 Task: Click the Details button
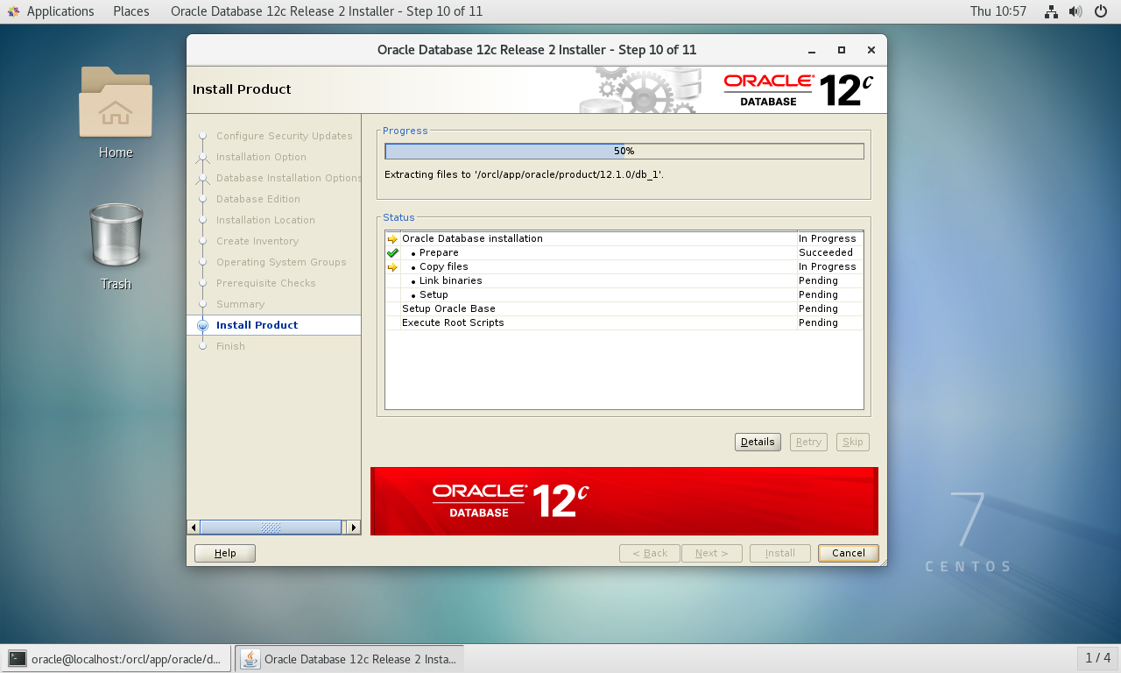tap(758, 442)
